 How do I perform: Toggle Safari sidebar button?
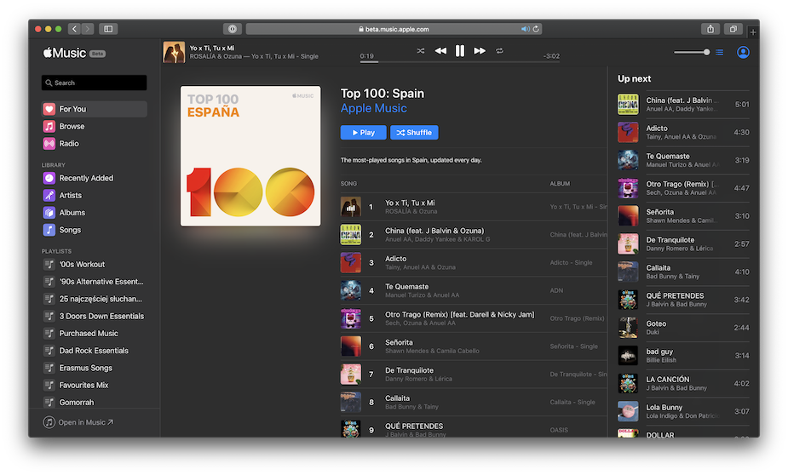108,29
